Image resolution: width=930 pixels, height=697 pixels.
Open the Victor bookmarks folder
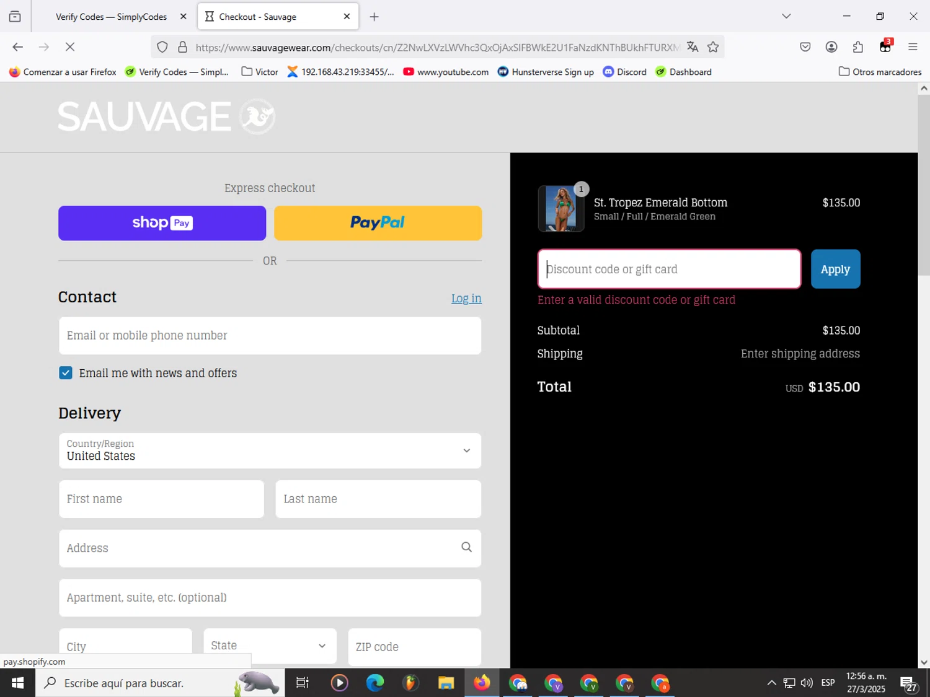point(259,72)
